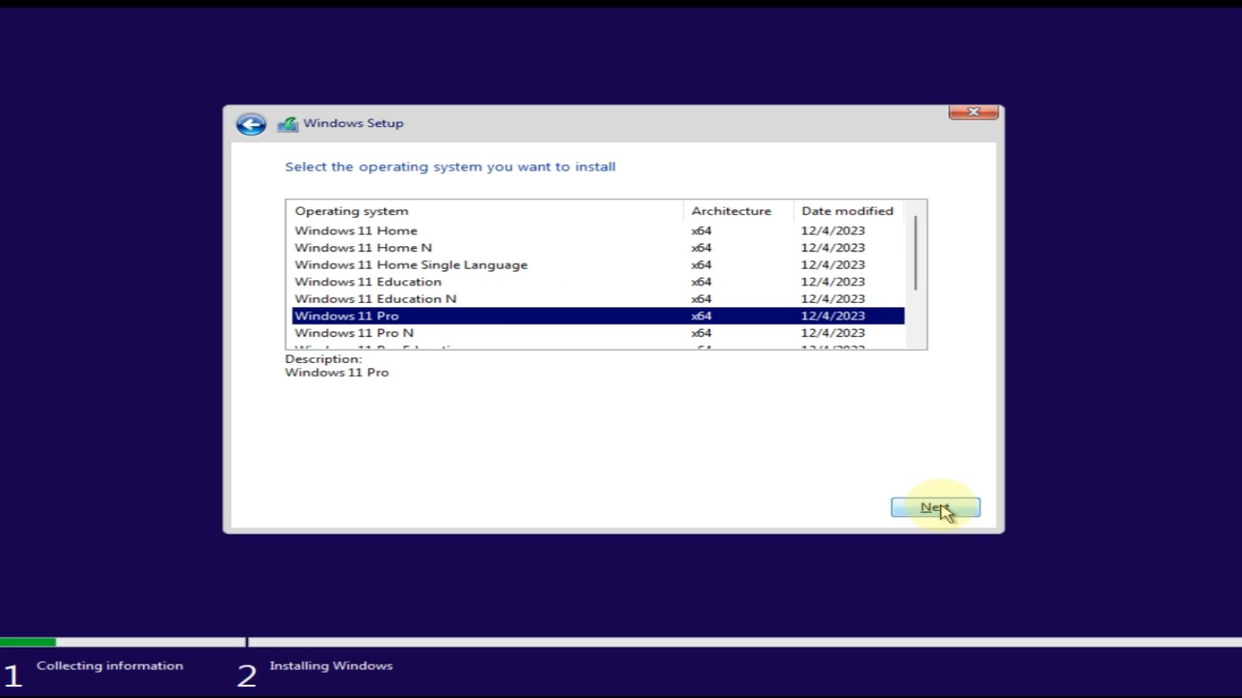Close the Windows Setup dialog
Viewport: 1242px width, 698px height.
[974, 112]
